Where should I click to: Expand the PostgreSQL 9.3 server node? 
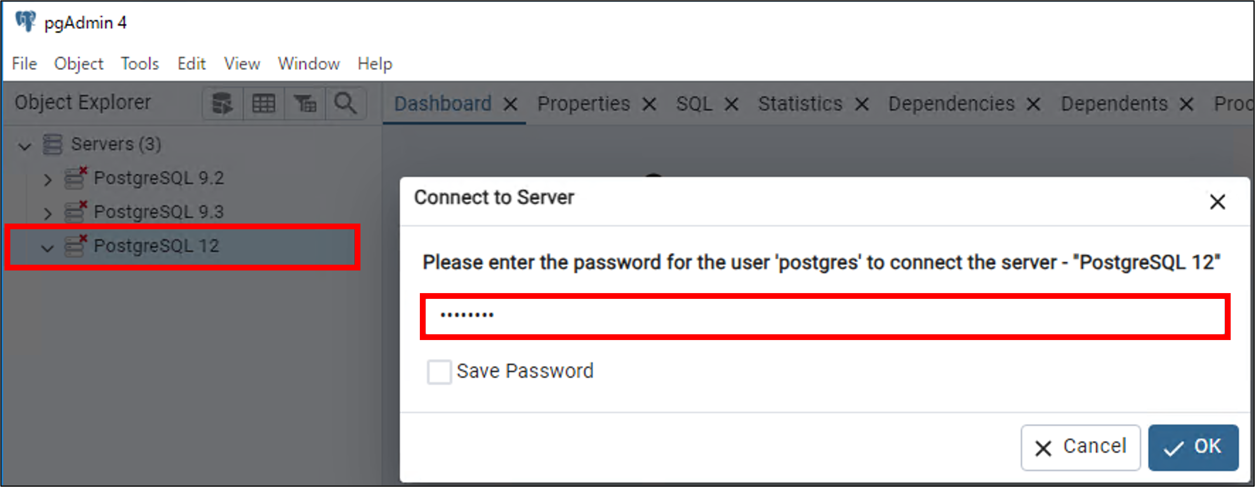(47, 213)
